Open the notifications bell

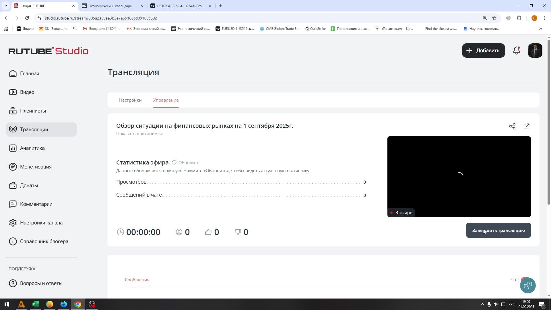coord(516,51)
